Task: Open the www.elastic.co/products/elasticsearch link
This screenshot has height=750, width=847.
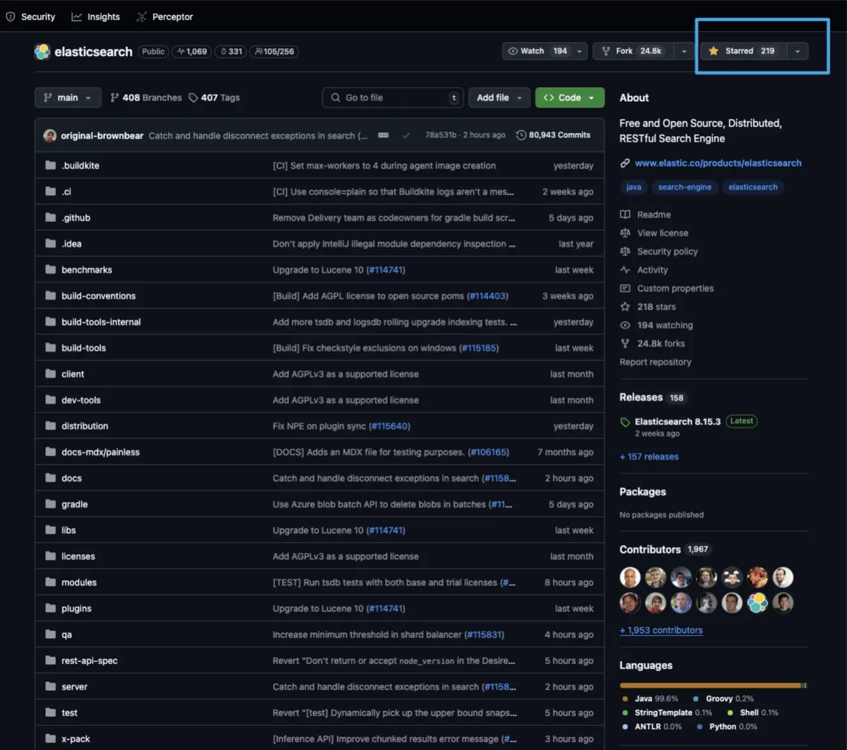Action: click(718, 163)
